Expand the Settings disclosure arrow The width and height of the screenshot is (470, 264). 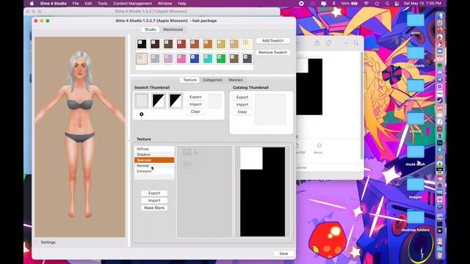37,242
